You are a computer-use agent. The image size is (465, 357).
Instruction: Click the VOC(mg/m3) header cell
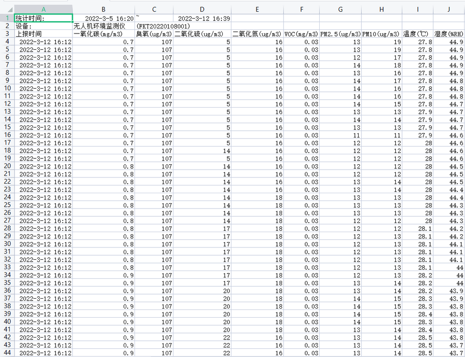[301, 34]
